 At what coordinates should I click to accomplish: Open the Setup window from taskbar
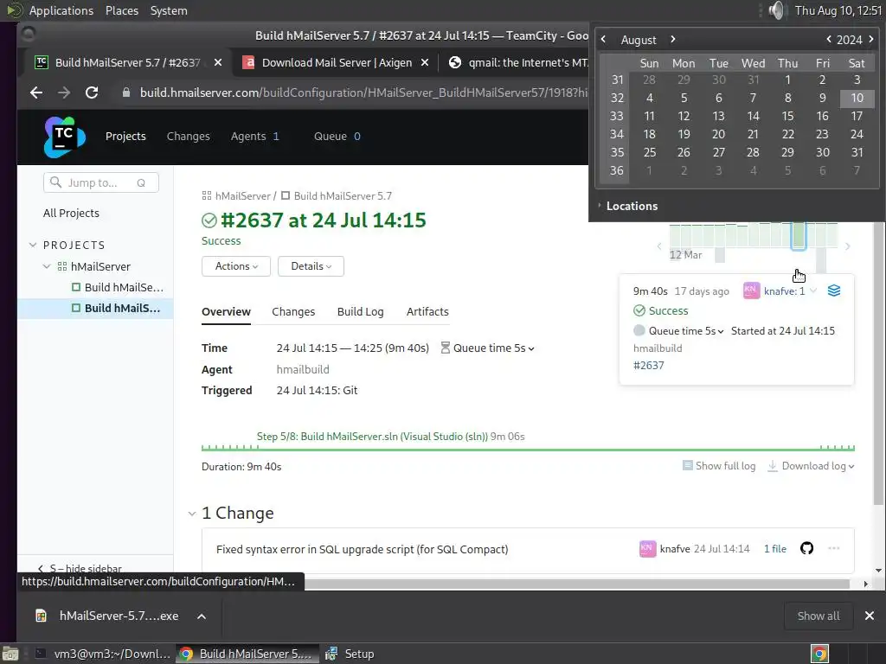click(350, 654)
